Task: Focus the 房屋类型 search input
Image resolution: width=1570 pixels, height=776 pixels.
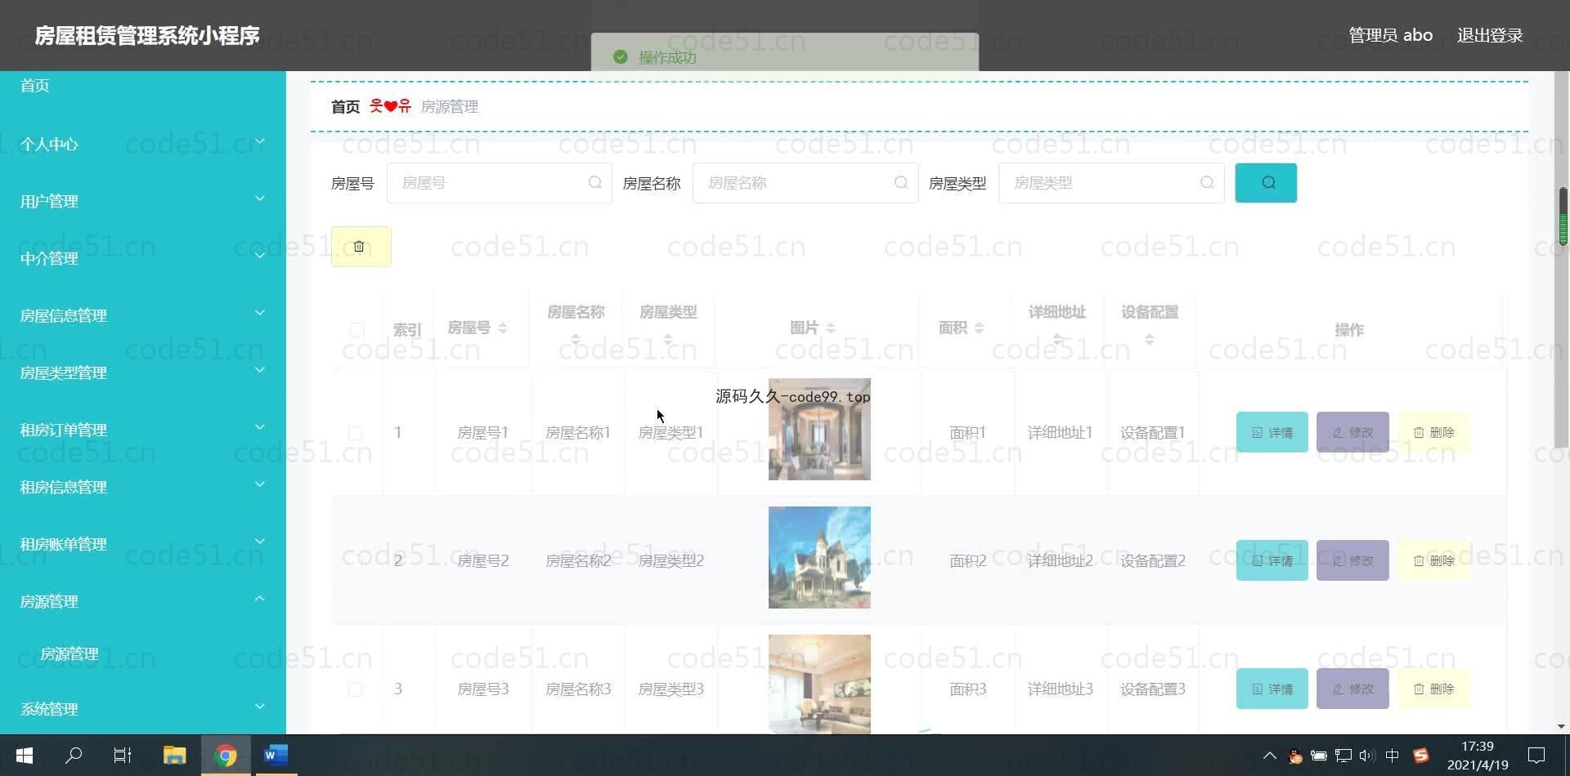Action: pos(1110,183)
